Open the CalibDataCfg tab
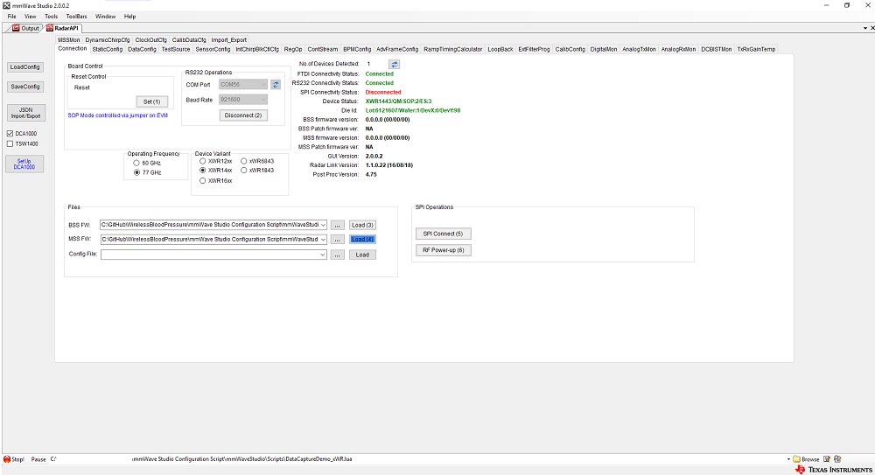The height and width of the screenshot is (475, 875). (x=189, y=40)
